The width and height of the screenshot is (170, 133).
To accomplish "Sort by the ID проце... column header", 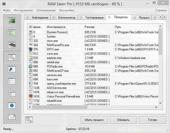I will coord(37,27).
